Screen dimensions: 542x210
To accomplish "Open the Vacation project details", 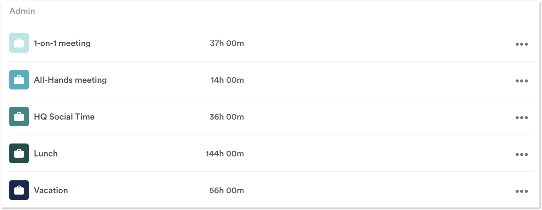I will (50, 190).
